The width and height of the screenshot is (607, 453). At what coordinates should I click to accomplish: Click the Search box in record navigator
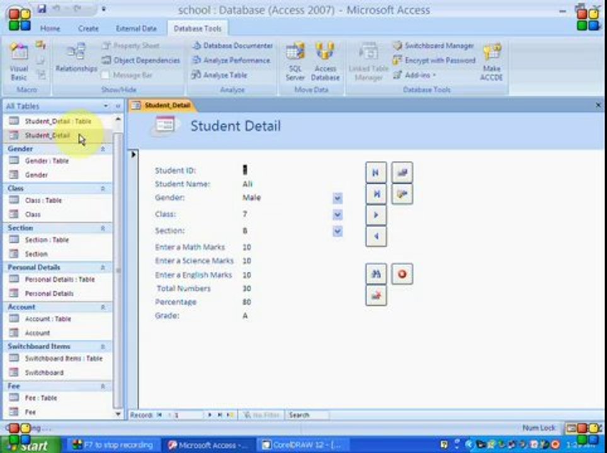(x=307, y=415)
